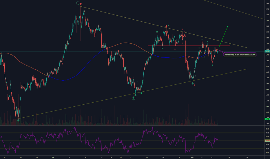Screen dimensions: 270x159
Task: Click the orange RSI value tag
Action: point(267,140)
